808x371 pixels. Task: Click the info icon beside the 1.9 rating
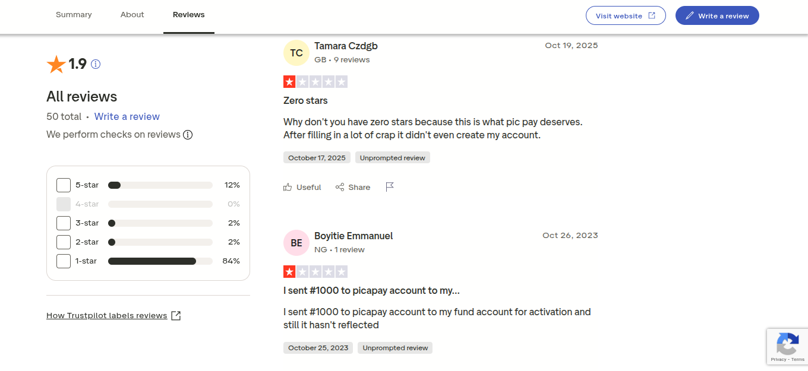pyautogui.click(x=96, y=64)
